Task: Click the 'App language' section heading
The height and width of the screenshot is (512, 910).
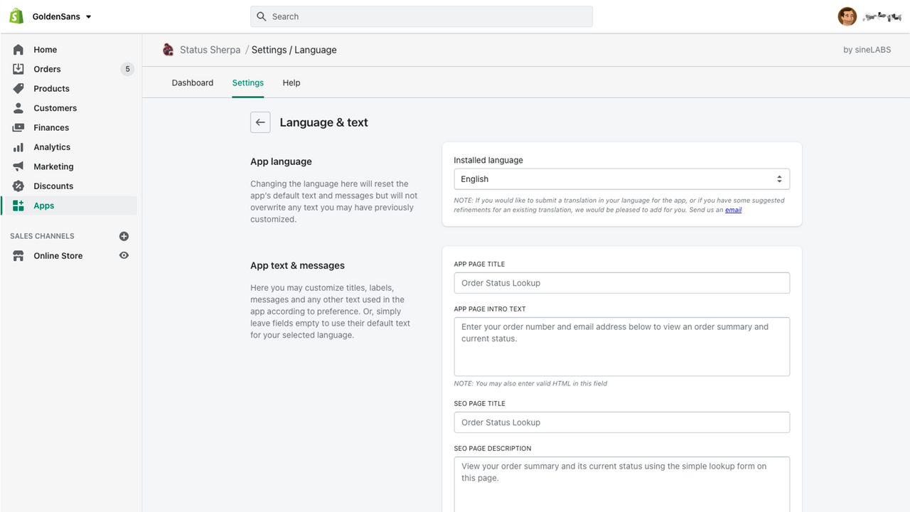Action: coord(281,161)
